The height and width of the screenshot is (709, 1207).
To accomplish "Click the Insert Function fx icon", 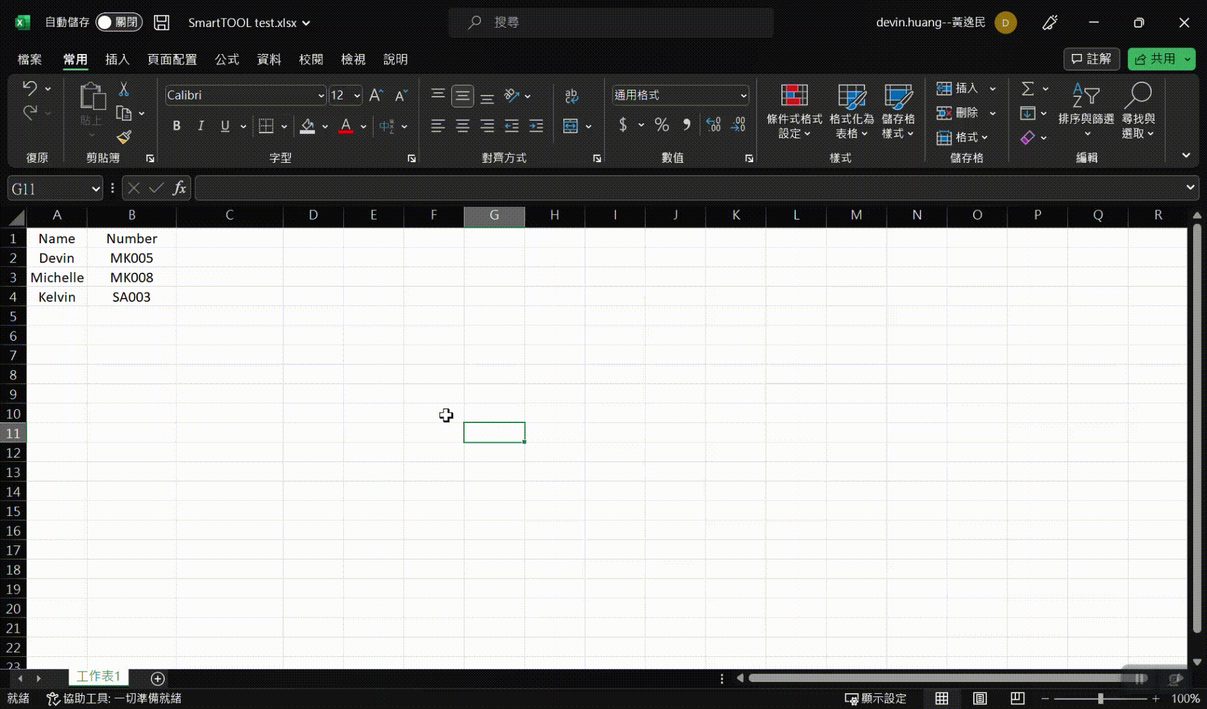I will coord(179,189).
